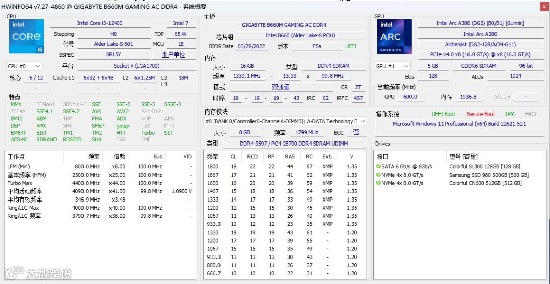Click the GPU memory 6 GB field
This screenshot has width=550, height=284.
[x=433, y=66]
